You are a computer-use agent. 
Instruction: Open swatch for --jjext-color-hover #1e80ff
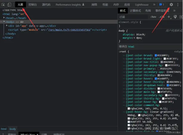[156, 79]
